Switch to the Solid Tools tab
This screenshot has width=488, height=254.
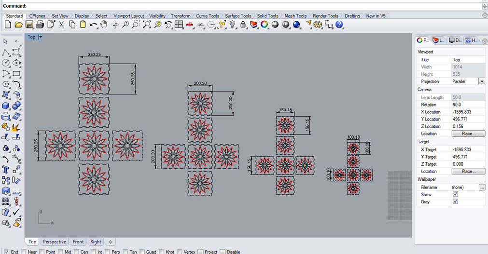pyautogui.click(x=268, y=16)
